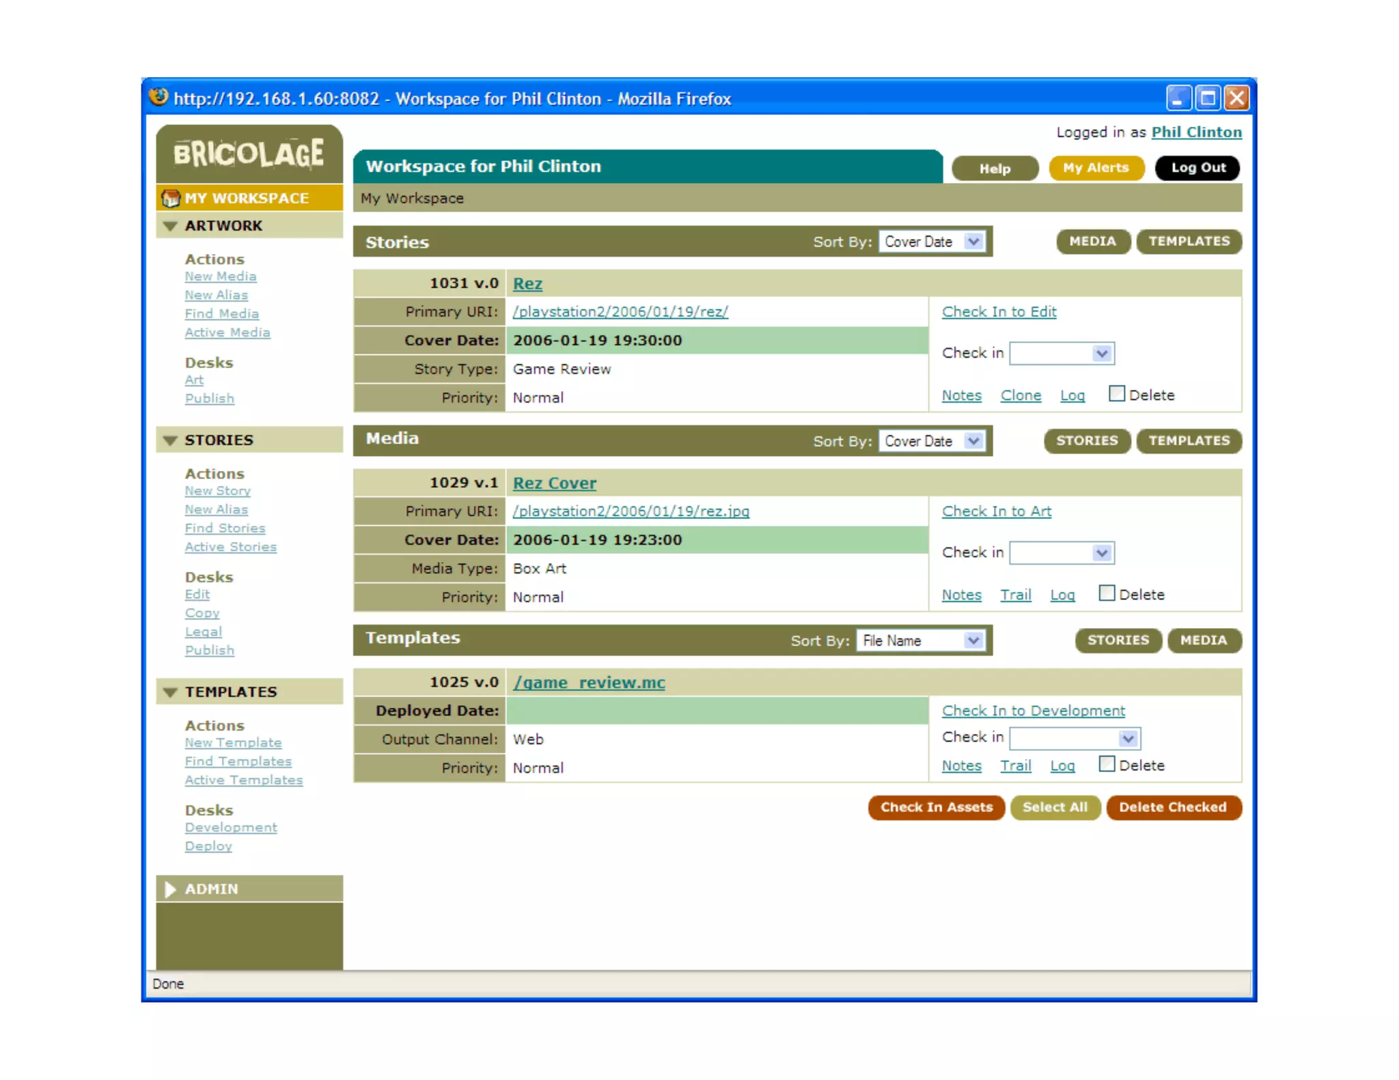Open the Development desk link
The width and height of the screenshot is (1399, 1080).
231,827
